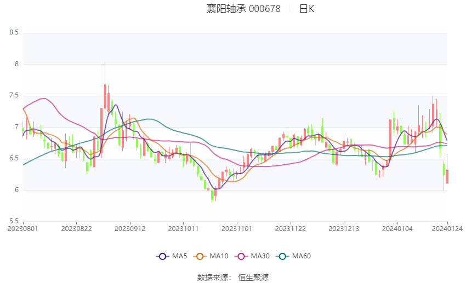The image size is (466, 283).
Task: Toggle the MA30 legend series
Action: [252, 256]
